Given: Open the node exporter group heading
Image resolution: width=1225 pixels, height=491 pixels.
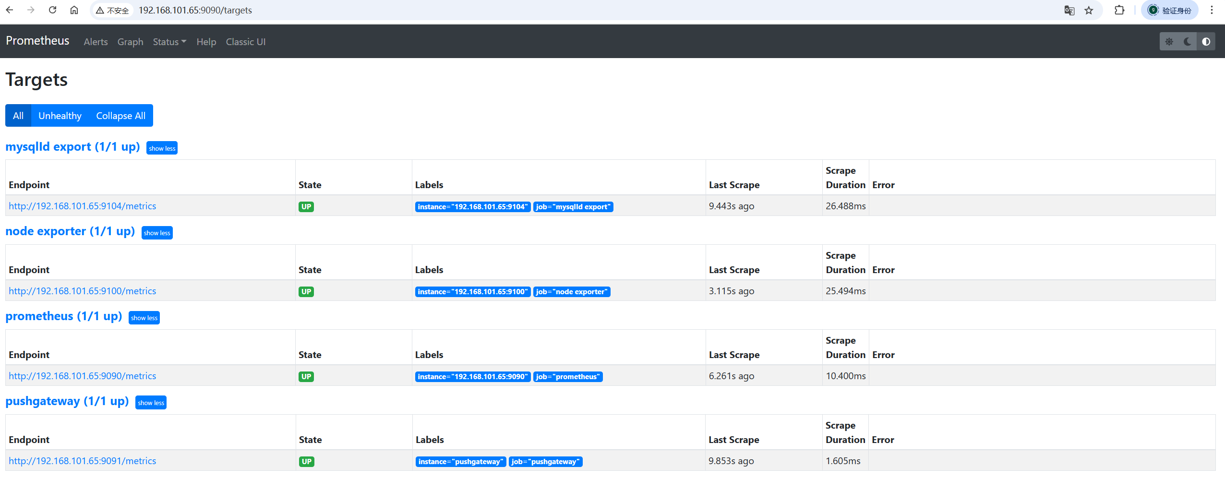Looking at the screenshot, I should 70,231.
